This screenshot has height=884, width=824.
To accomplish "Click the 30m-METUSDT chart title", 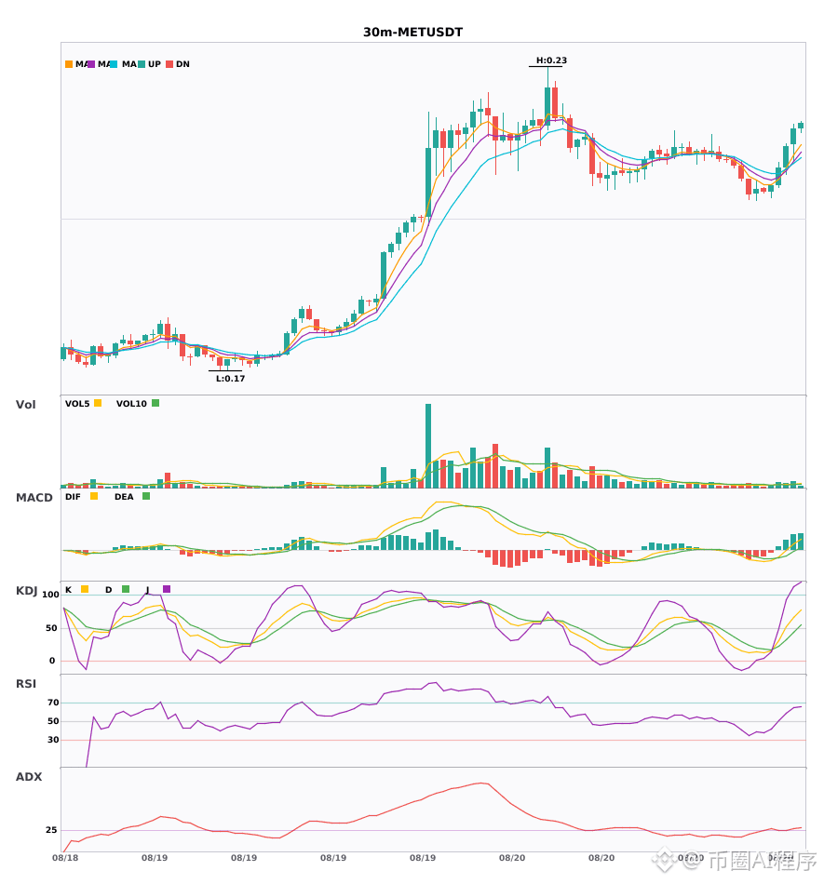I will [412, 33].
